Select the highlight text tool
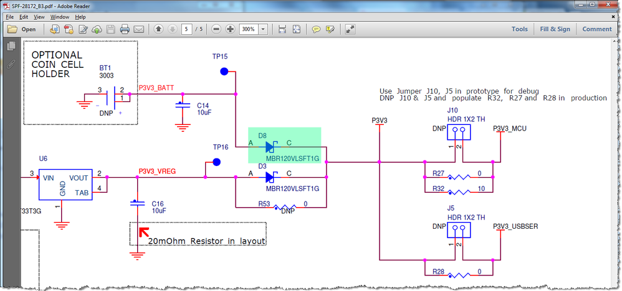This screenshot has width=622, height=291. [330, 29]
